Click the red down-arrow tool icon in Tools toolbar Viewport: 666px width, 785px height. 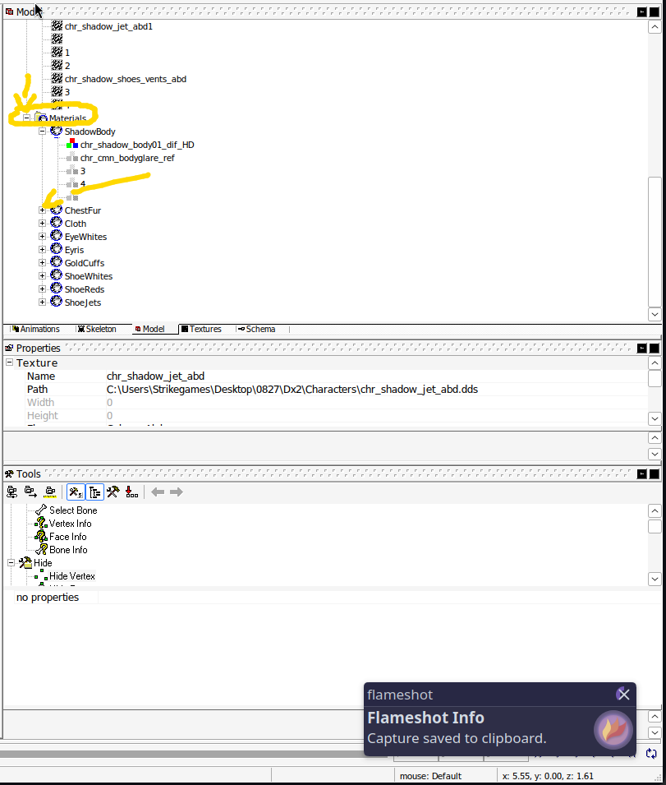pyautogui.click(x=131, y=492)
